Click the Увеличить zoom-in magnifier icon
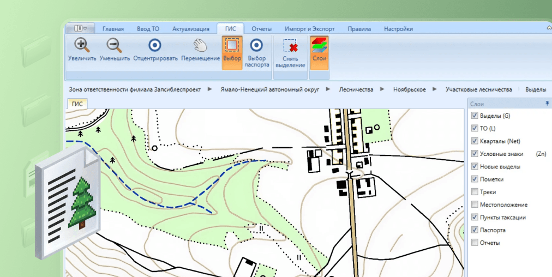Viewport: 552px width, 277px height. [x=82, y=46]
